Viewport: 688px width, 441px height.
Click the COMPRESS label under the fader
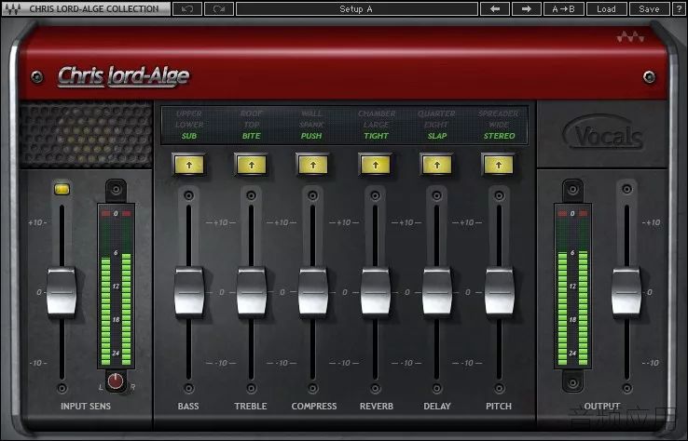pyautogui.click(x=314, y=406)
